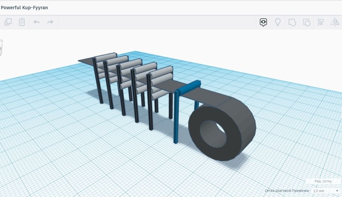Group the selected shapes

292,22
